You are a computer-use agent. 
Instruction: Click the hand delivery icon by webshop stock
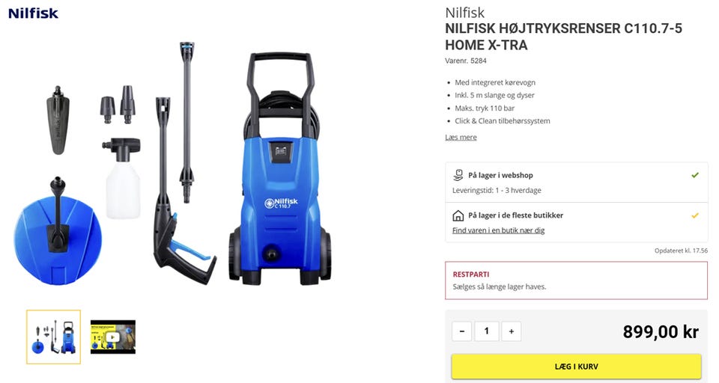pyautogui.click(x=458, y=175)
